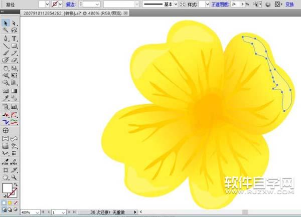Open the zoom level dropdown at 400%
The width and height of the screenshot is (301, 217).
click(38, 212)
